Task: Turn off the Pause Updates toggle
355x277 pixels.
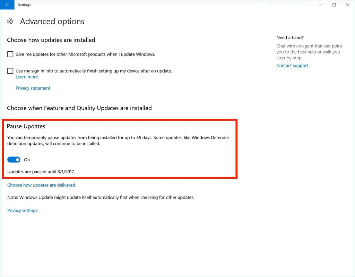Action: tap(14, 160)
